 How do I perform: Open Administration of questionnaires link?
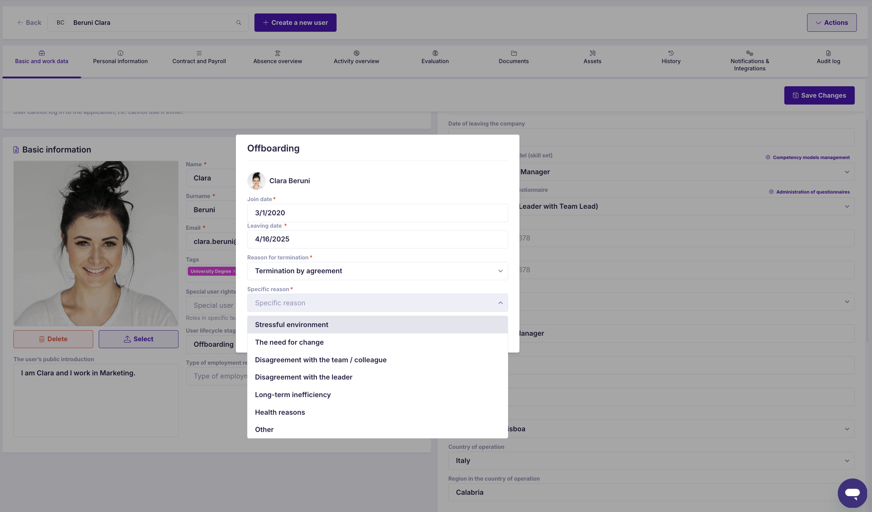coord(810,192)
